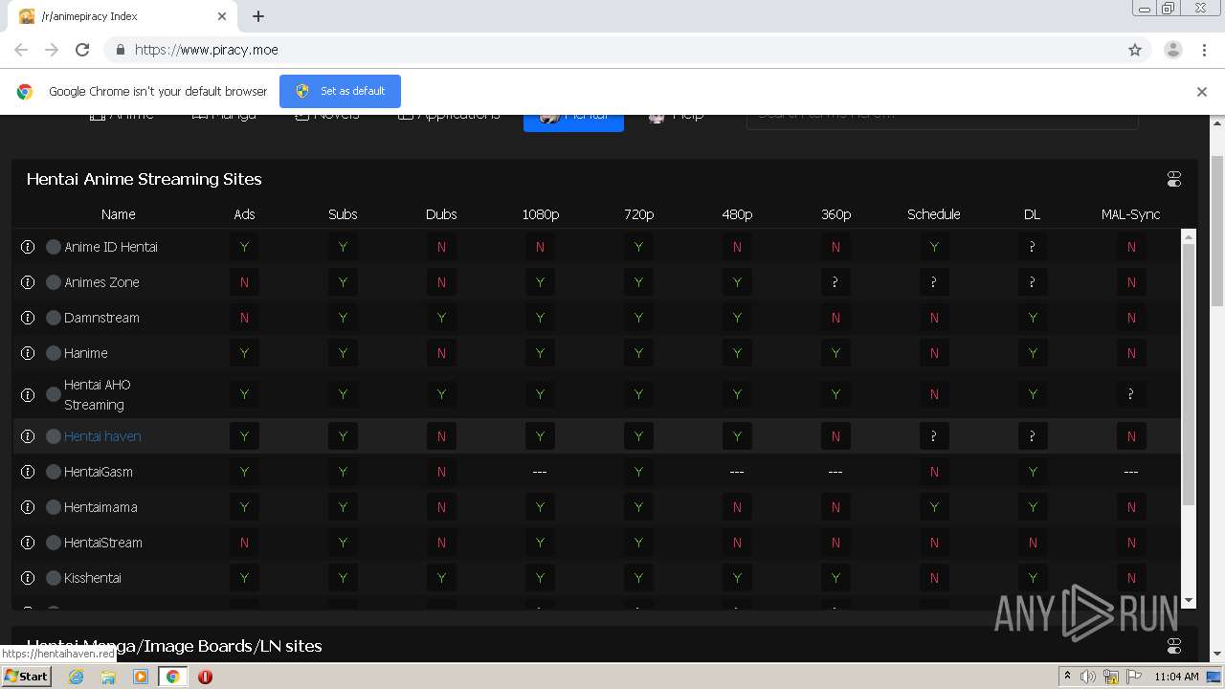Viewport: 1225px width, 689px height.
Task: Select the /r/animepiracy Index tab
Action: point(122,16)
